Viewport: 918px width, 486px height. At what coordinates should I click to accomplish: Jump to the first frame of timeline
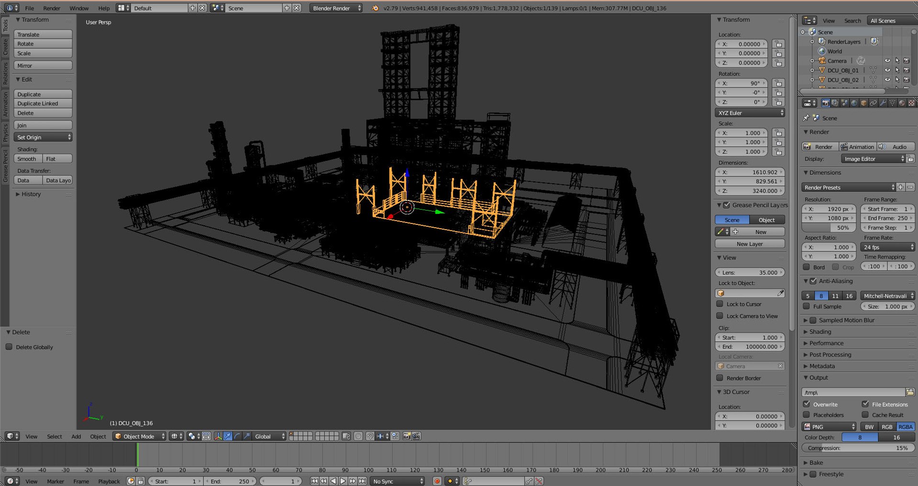pos(314,481)
